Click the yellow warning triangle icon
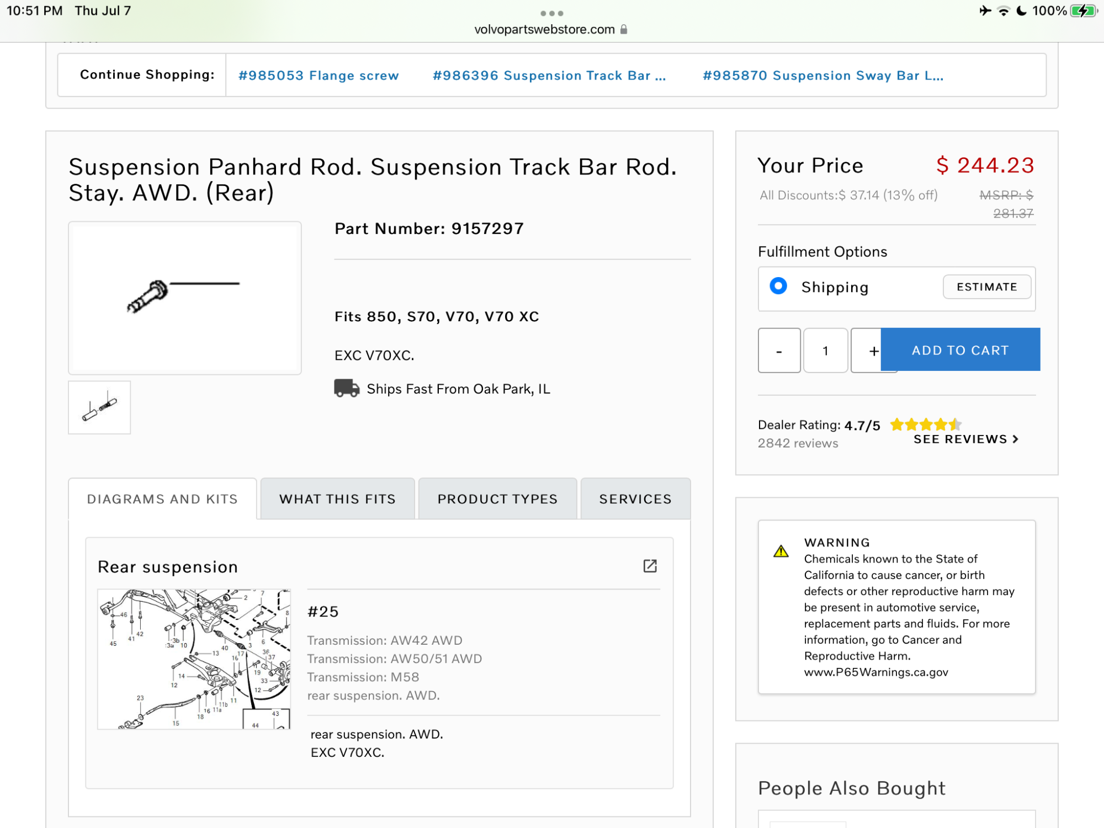 coord(781,551)
